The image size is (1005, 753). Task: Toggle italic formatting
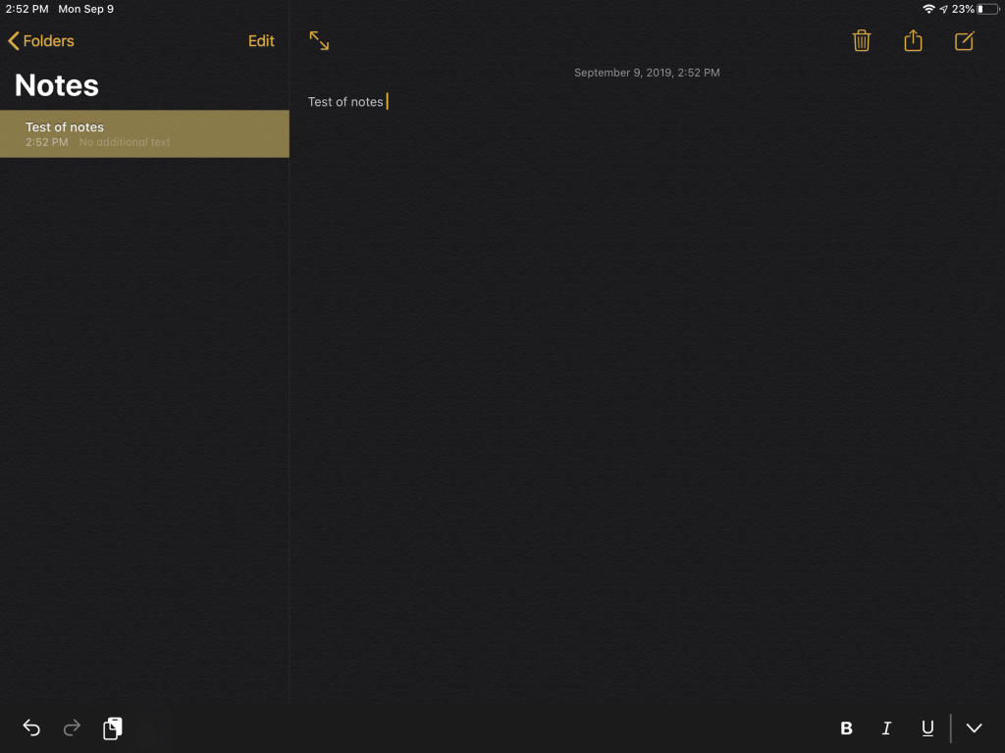(886, 728)
